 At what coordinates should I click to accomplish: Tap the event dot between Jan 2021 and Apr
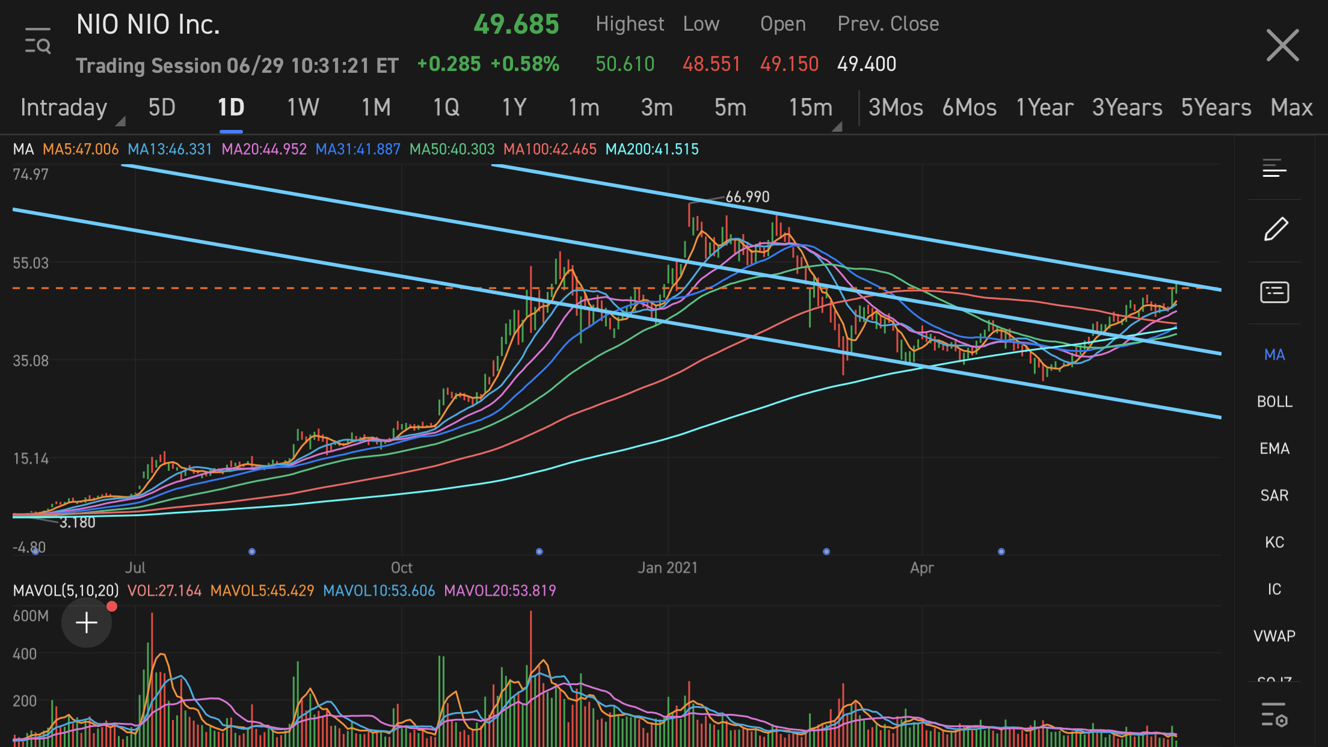(826, 552)
